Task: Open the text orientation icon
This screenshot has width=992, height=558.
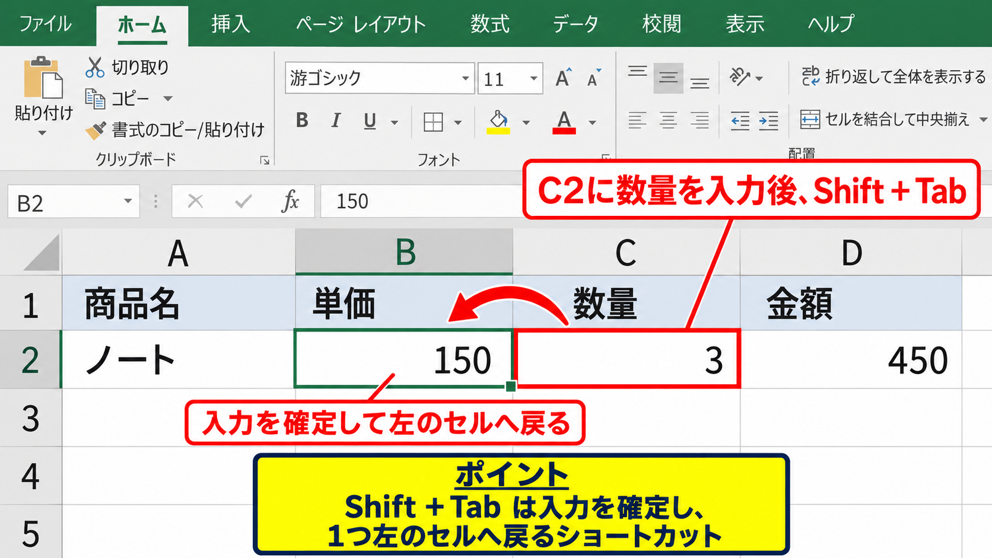Action: (x=740, y=77)
